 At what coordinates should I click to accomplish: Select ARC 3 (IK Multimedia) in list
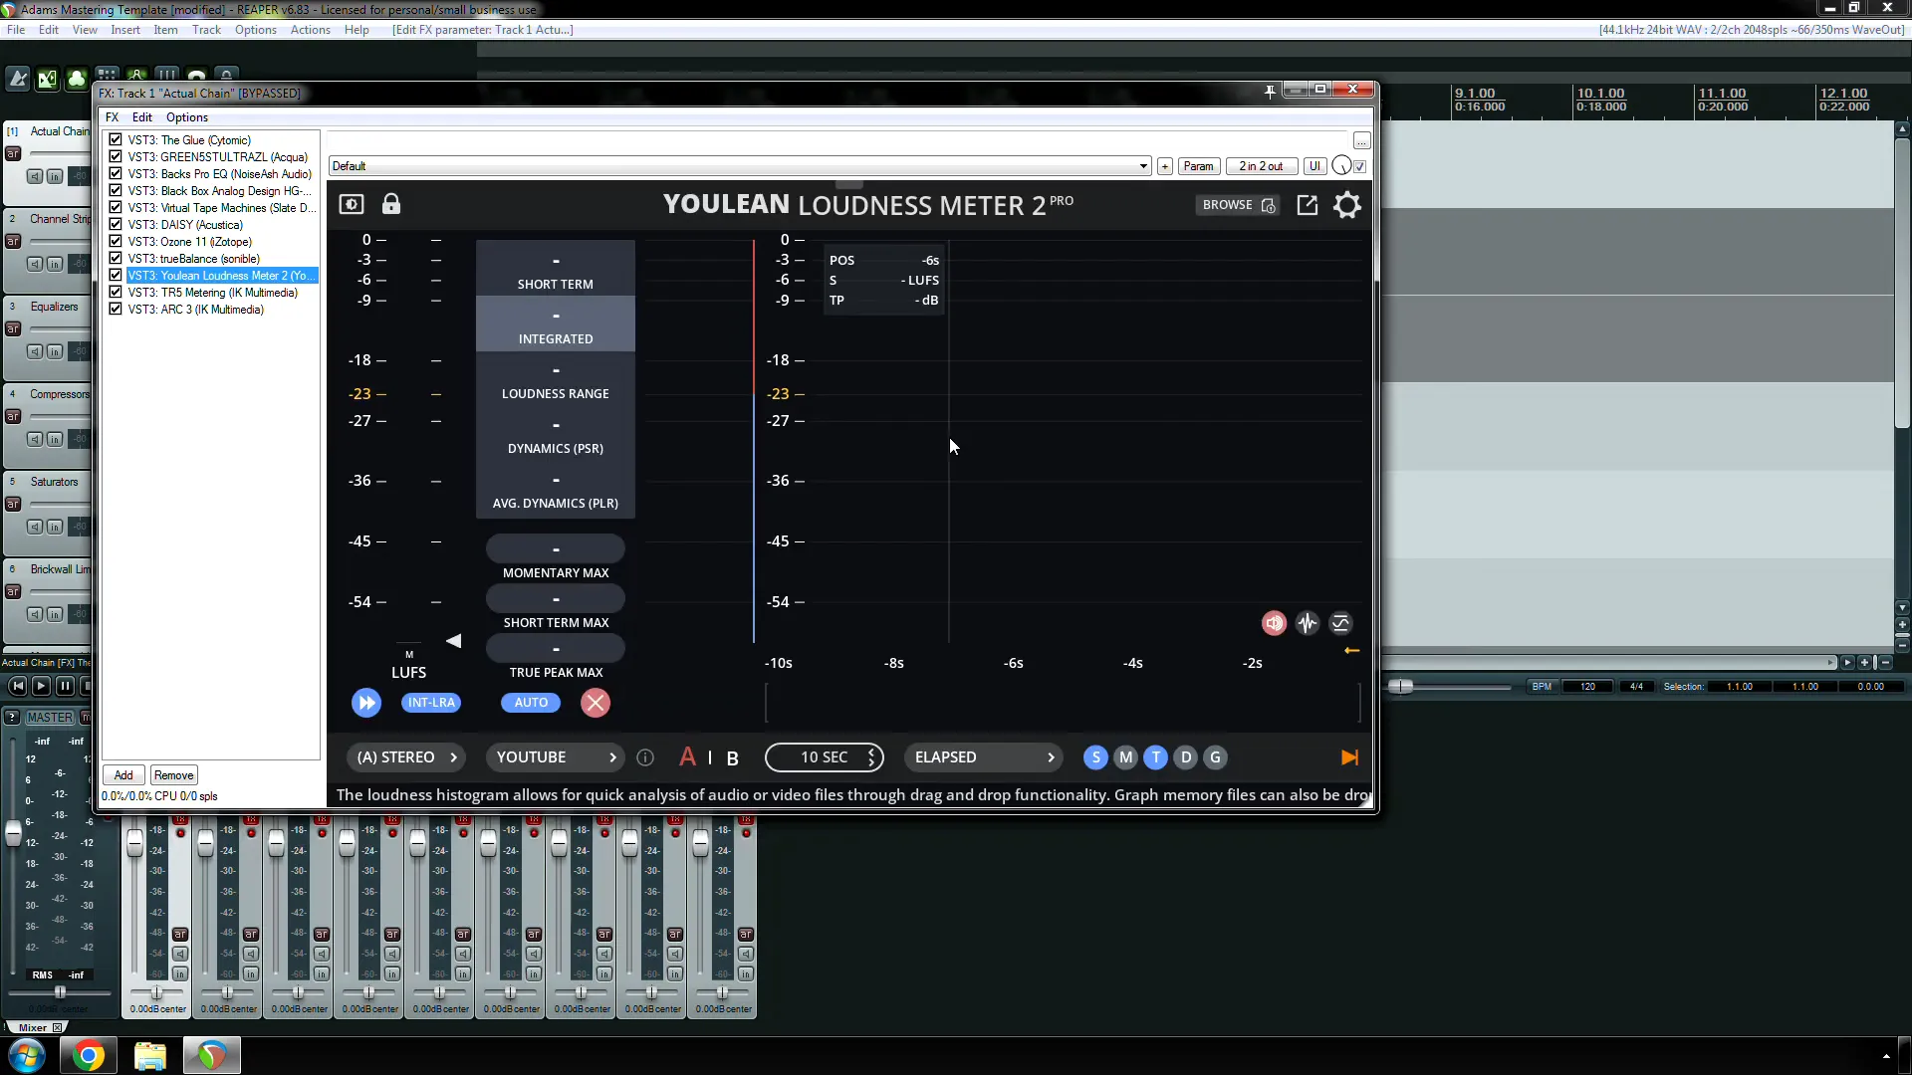click(x=195, y=310)
